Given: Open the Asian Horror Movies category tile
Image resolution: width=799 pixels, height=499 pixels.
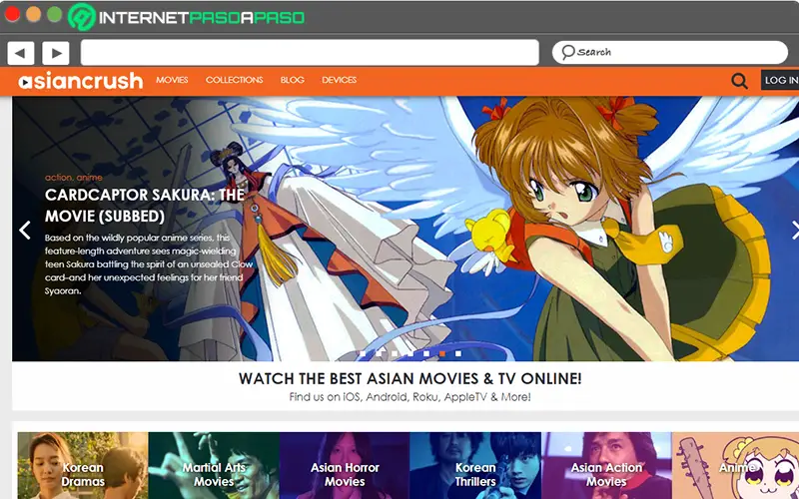Looking at the screenshot, I should 345,465.
